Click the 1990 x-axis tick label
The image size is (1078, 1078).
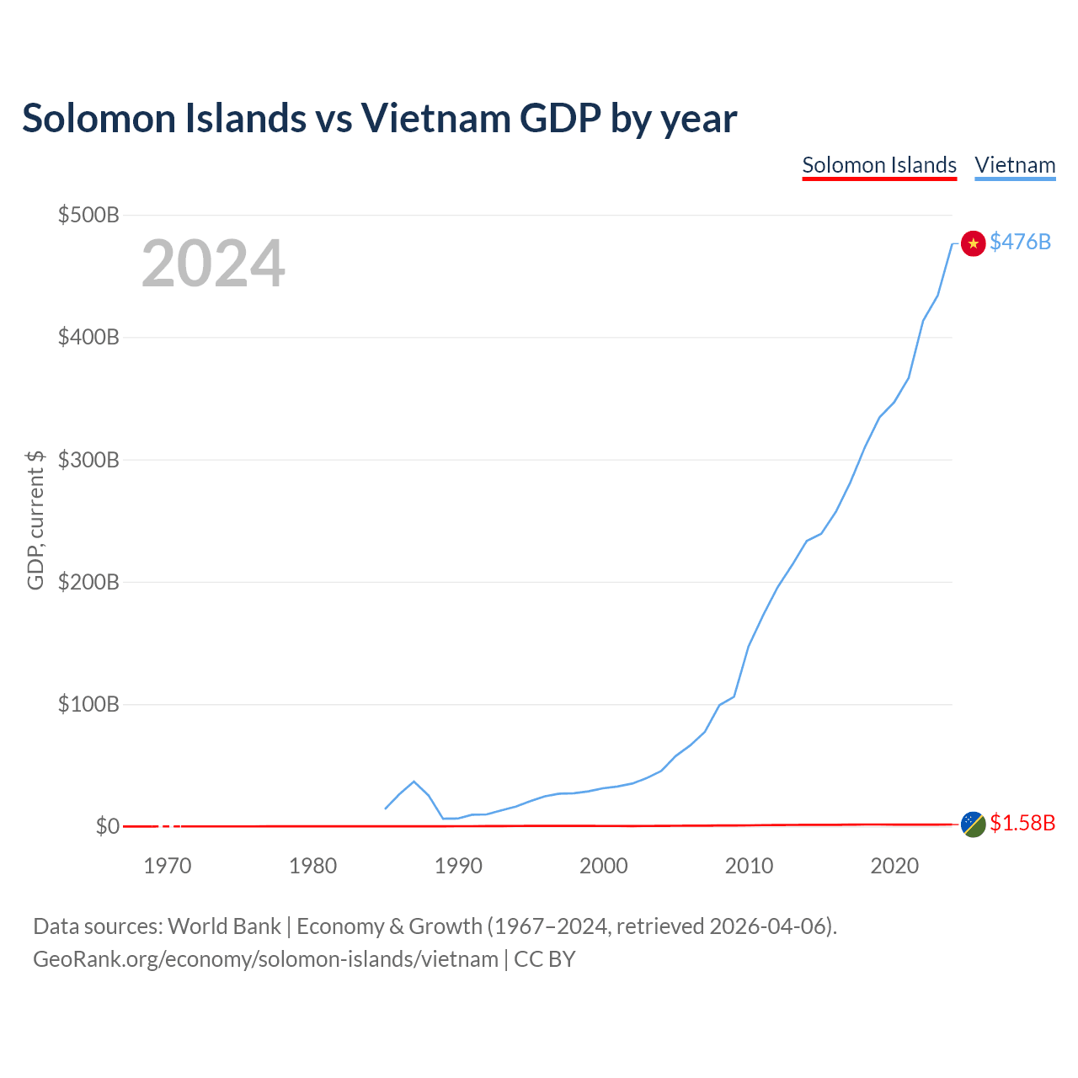458,866
